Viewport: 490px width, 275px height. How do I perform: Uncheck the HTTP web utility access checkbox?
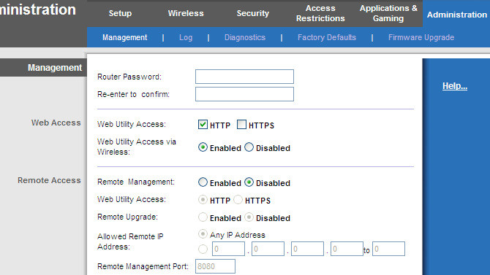[203, 125]
